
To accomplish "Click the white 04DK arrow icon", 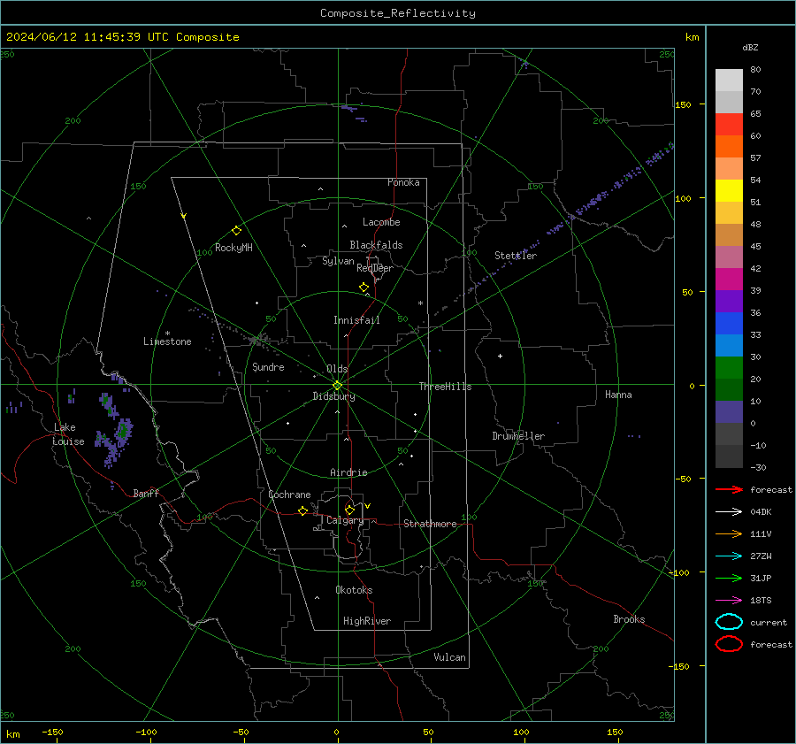I will point(729,511).
